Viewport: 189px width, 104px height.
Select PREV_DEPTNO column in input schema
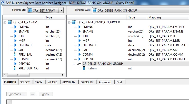(28, 68)
